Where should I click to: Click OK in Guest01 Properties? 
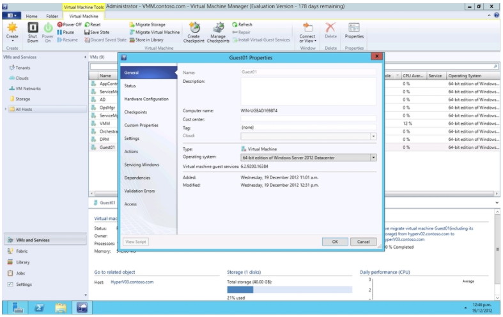tap(335, 242)
